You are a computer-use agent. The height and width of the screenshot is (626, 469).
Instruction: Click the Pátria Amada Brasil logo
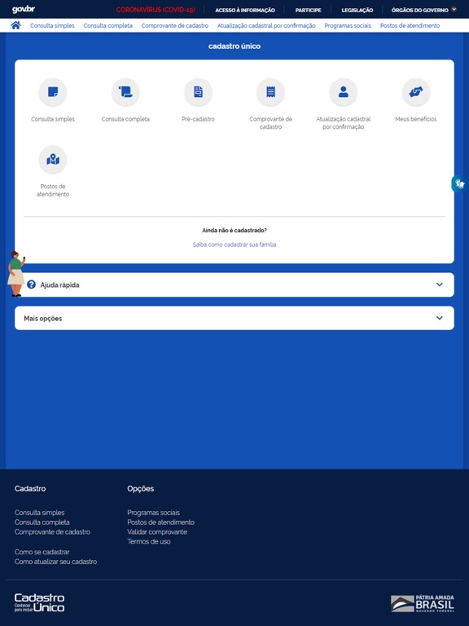coord(423,603)
